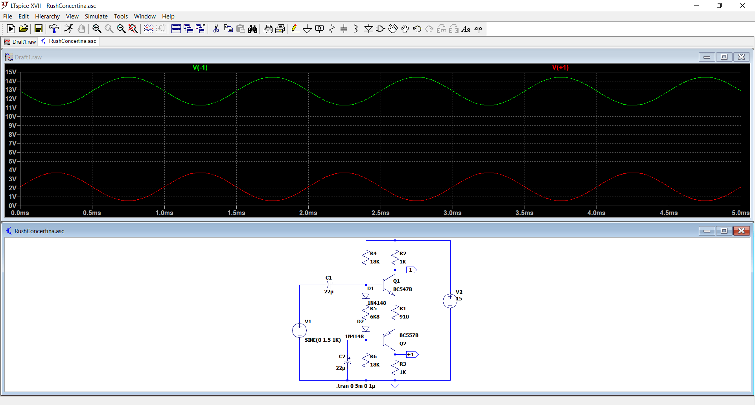Open a file with the folder icon
755x405 pixels.
[x=24, y=29]
